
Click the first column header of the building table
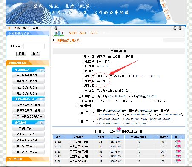[x=58, y=137]
